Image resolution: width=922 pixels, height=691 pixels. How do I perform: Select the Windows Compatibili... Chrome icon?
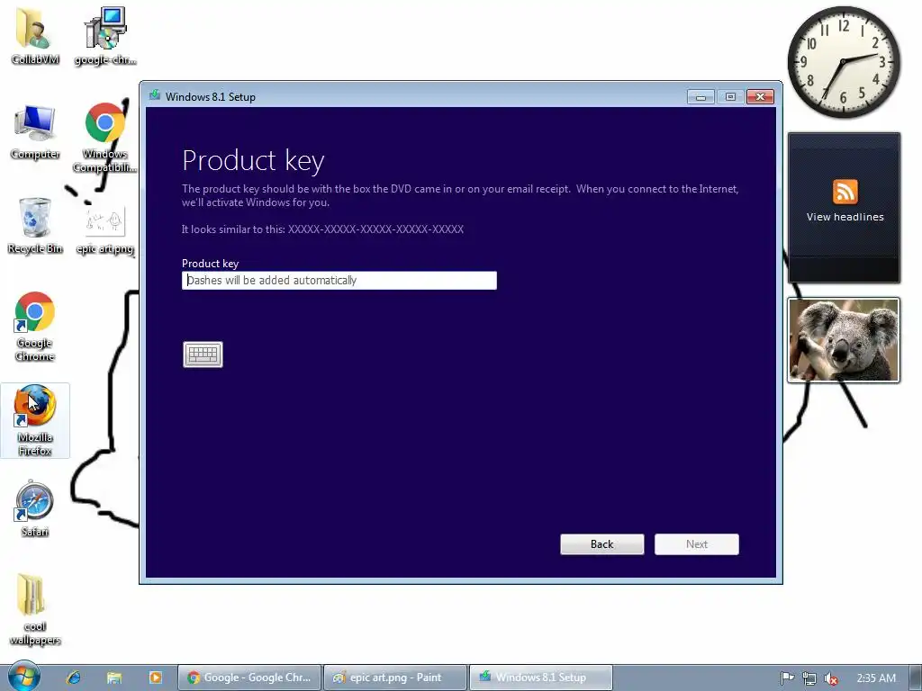pos(105,138)
